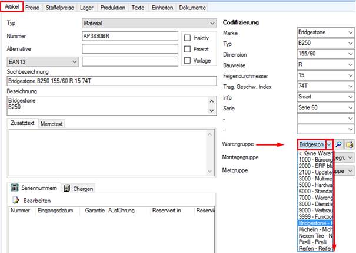Image resolution: width=356 pixels, height=253 pixels.
Task: Switch to the Preise tab
Action: pyautogui.click(x=32, y=8)
